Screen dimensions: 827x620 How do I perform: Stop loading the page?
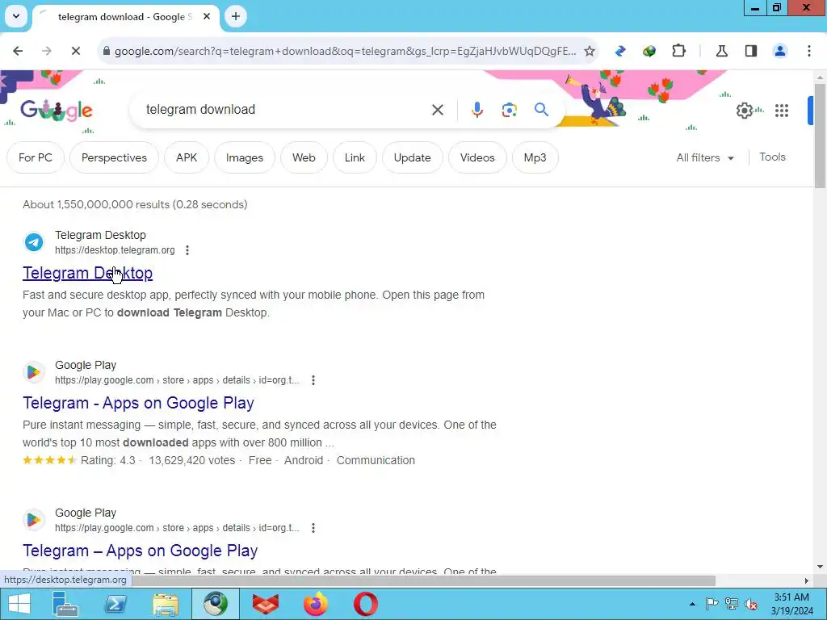point(75,51)
